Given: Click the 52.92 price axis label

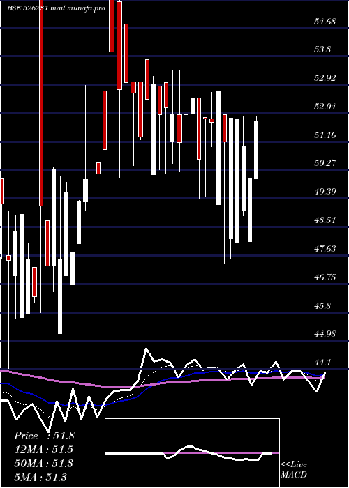Looking at the screenshot, I should point(325,78).
